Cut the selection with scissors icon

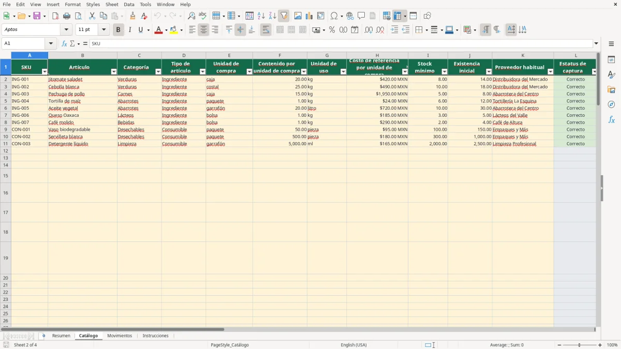click(92, 16)
